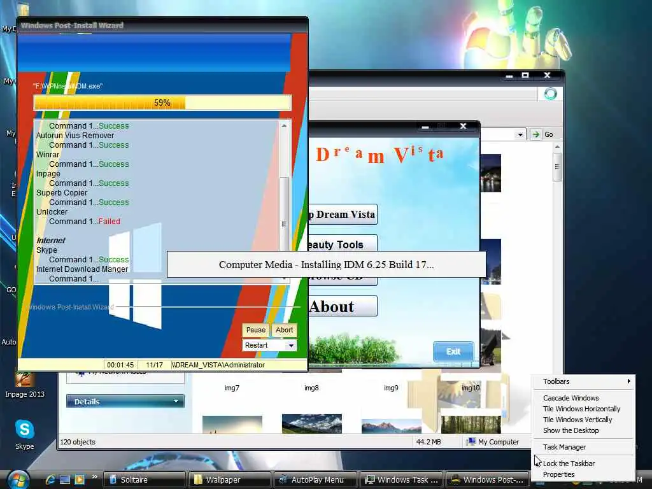Click the Superb Copier log entry
Viewport: 652px width, 489px height.
tap(62, 192)
